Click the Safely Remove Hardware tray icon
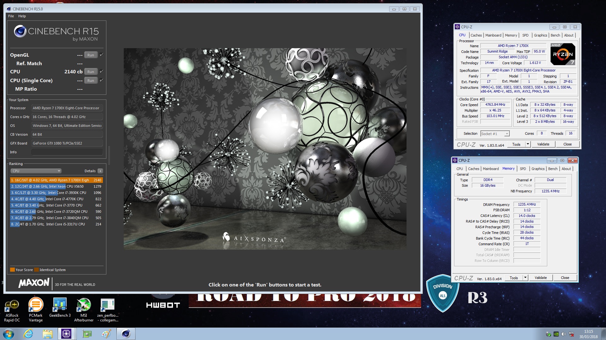The height and width of the screenshot is (340, 606). pyautogui.click(x=549, y=334)
